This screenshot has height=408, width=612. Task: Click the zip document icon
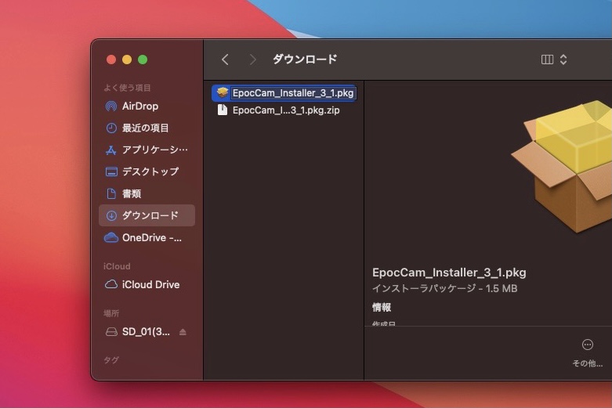click(223, 110)
